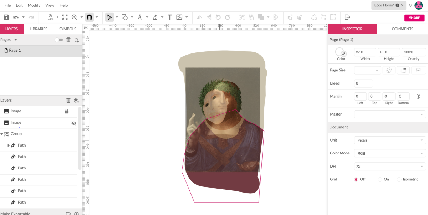
Task: Click the Redo arrow icon
Action: [x=31, y=17]
